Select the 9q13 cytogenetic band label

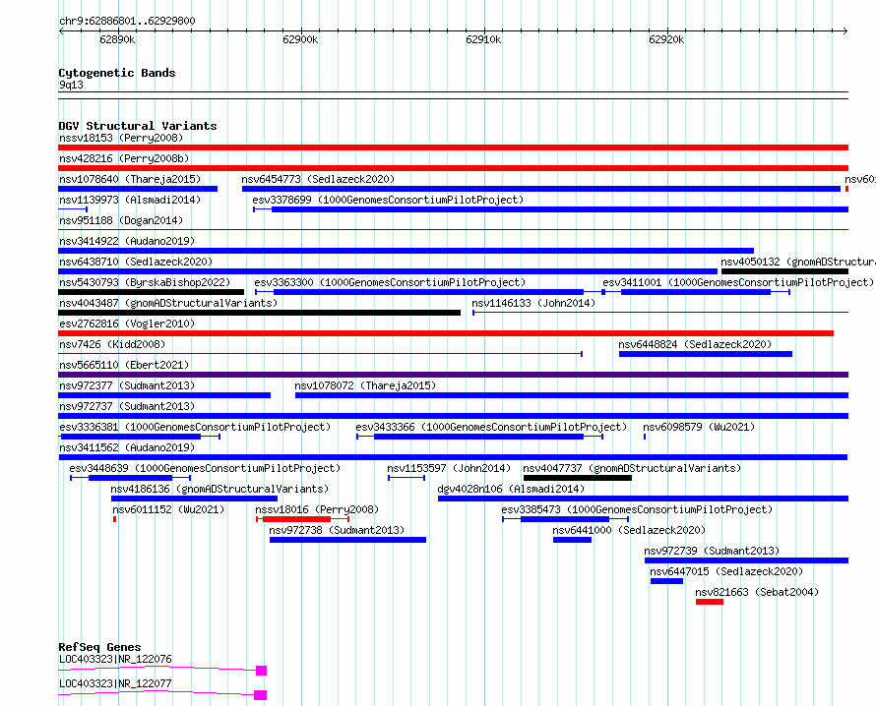71,85
